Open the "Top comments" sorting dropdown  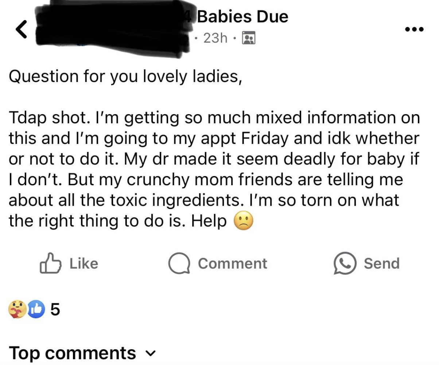point(73,353)
